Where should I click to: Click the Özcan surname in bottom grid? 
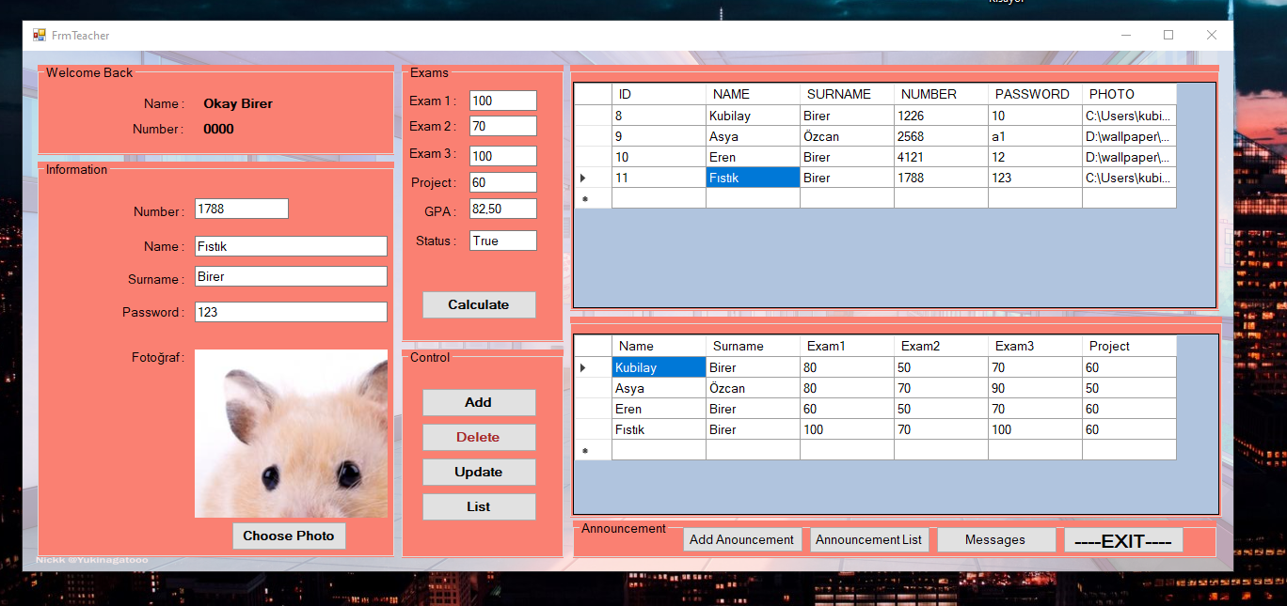(x=753, y=388)
